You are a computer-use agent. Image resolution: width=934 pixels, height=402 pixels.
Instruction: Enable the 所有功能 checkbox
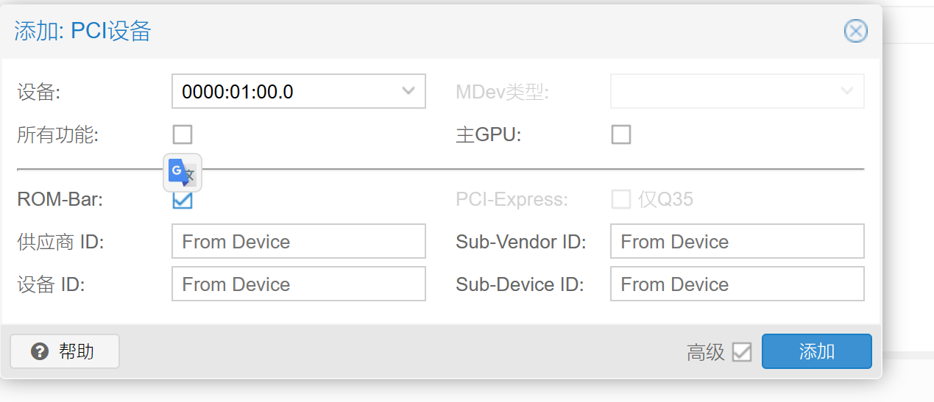coord(183,134)
